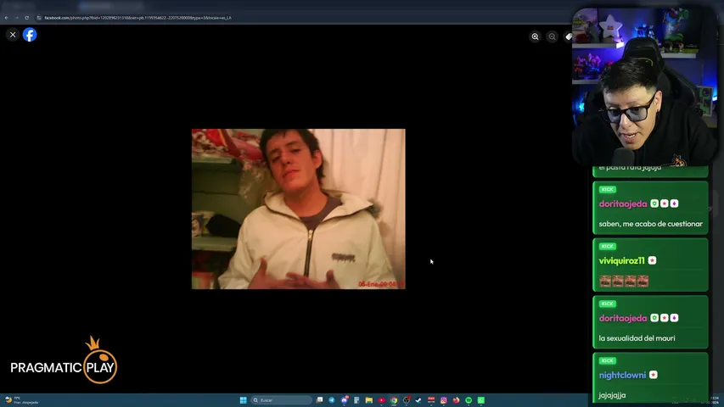The height and width of the screenshot is (407, 724).
Task: View site information icon in address bar
Action: coord(39,18)
